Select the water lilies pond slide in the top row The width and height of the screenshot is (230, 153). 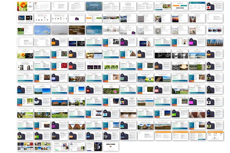[94, 6]
